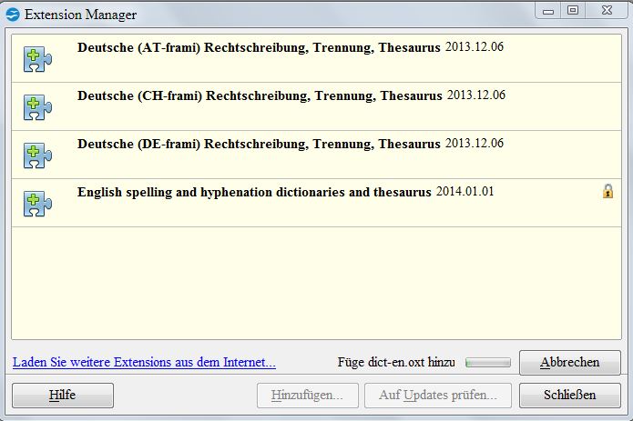Screen dimensions: 633x421
Task: Click the English dictionaries extension puzzle icon
Action: tap(37, 203)
